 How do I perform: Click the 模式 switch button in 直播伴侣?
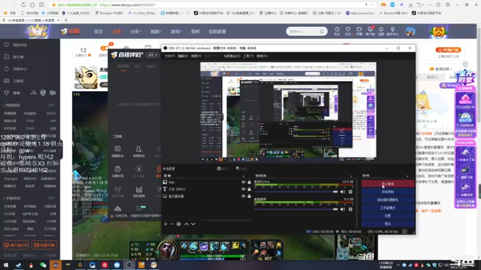tap(153, 55)
